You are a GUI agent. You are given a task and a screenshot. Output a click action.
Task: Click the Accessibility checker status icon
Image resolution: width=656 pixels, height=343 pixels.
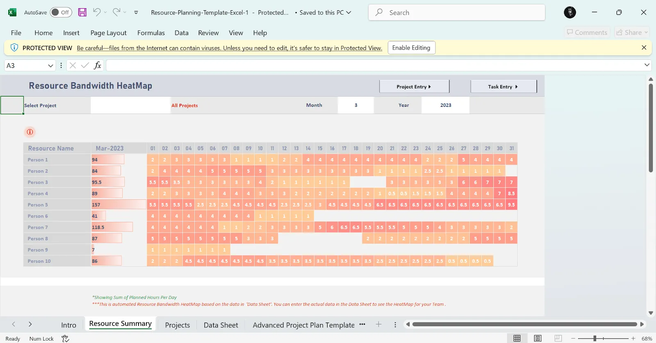[x=65, y=338]
